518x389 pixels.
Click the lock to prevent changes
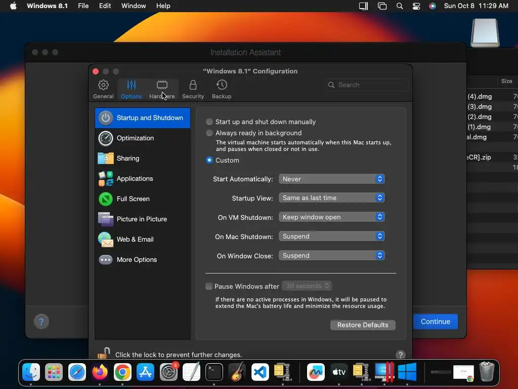point(104,353)
